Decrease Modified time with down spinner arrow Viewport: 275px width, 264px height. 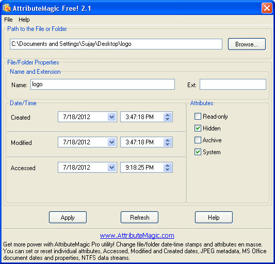coord(168,144)
